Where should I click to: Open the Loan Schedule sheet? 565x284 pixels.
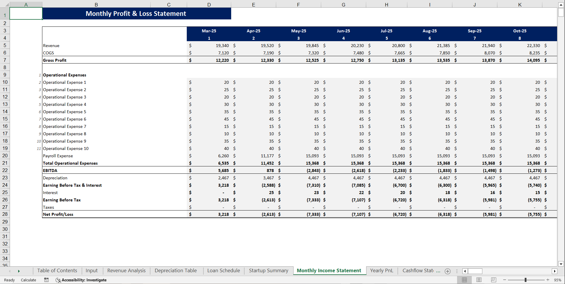tap(223, 270)
